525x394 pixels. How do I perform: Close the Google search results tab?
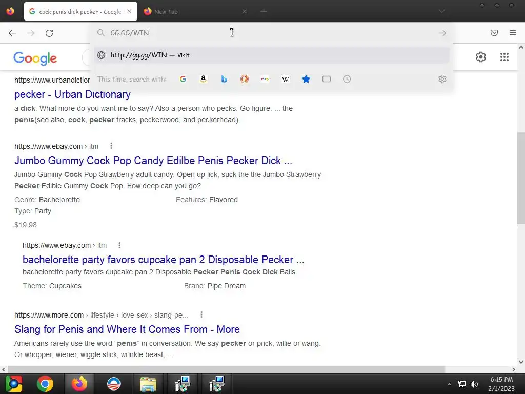pos(129,11)
